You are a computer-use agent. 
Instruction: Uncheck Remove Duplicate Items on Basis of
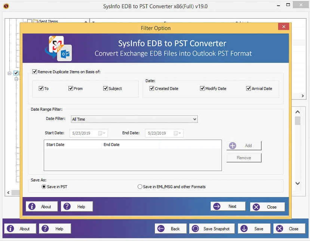point(35,72)
